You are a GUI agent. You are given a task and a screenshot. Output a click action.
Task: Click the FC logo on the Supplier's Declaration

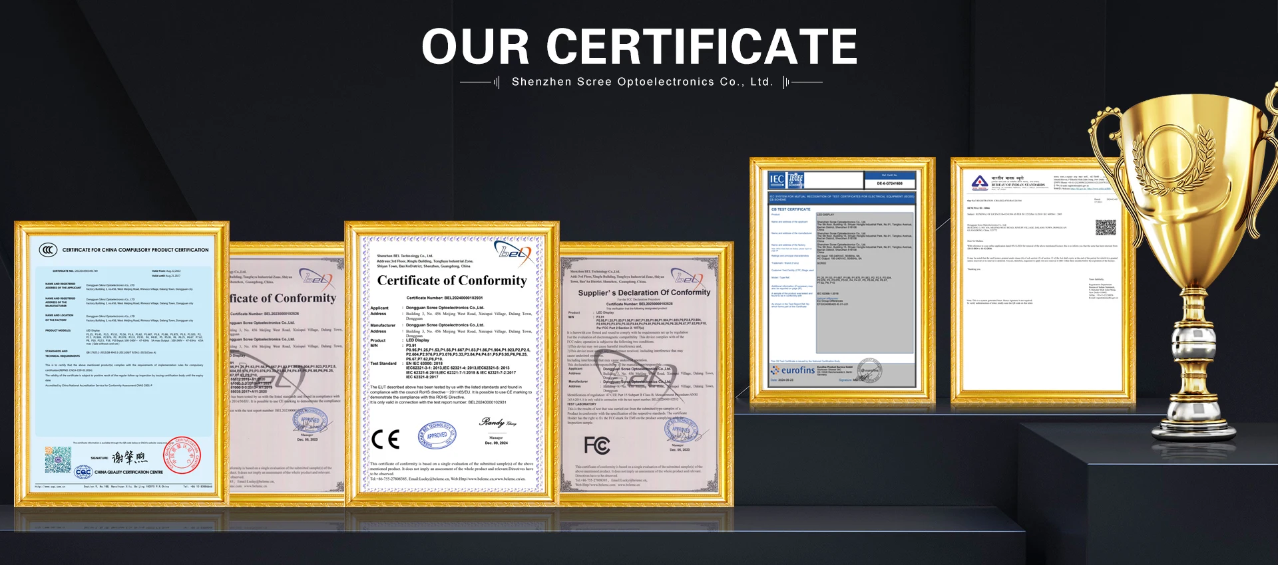click(597, 445)
